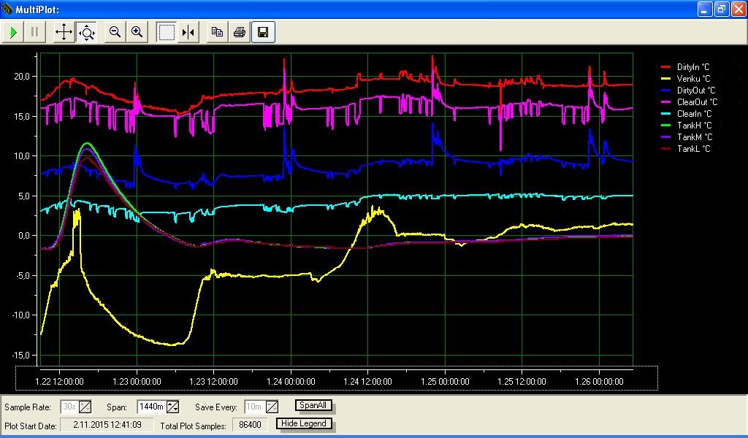Activate the axes zoom tool with magnifier arrows
The height and width of the screenshot is (438, 748).
[86, 32]
